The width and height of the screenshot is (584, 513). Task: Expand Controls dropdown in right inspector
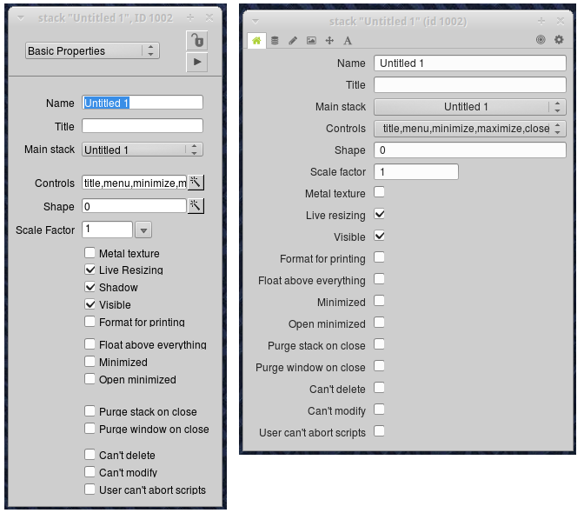pyautogui.click(x=469, y=129)
